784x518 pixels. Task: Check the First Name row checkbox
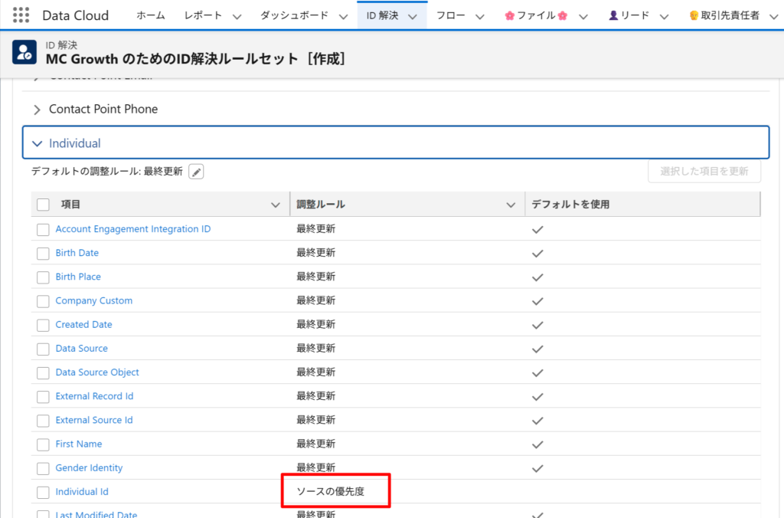[43, 444]
